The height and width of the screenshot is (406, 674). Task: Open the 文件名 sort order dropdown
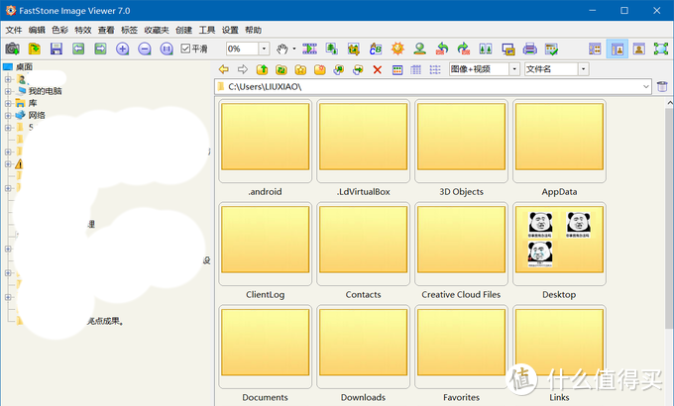(583, 69)
